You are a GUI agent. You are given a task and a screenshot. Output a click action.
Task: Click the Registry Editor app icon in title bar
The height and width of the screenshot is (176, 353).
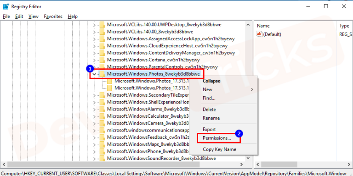[6, 6]
